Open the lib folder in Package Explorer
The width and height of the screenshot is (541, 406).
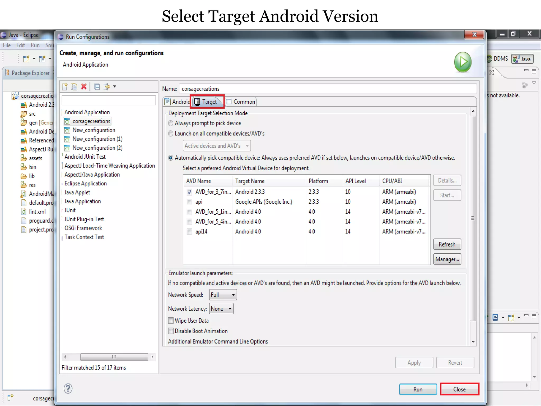pos(28,176)
